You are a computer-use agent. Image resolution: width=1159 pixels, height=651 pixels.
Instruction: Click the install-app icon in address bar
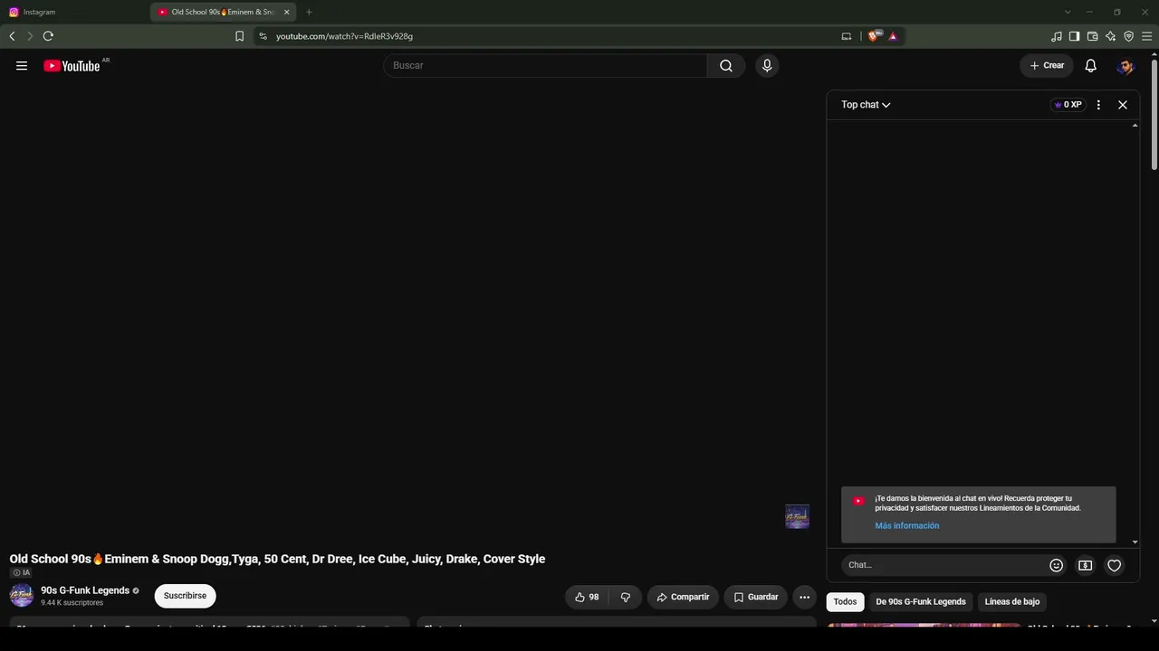tap(846, 36)
